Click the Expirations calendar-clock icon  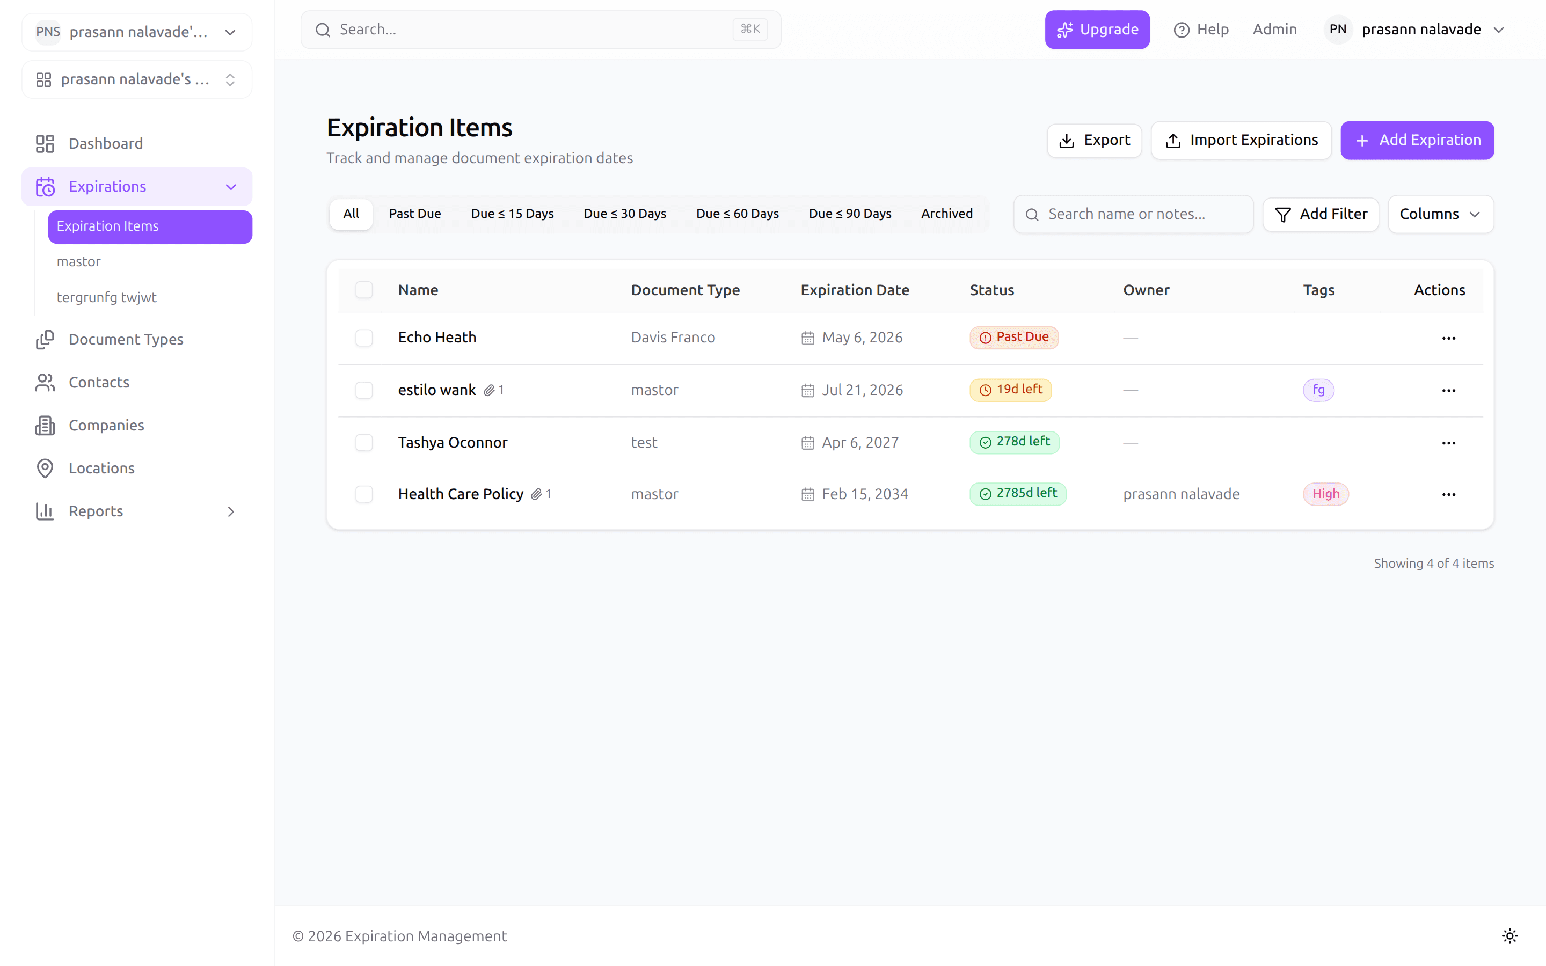(x=45, y=187)
